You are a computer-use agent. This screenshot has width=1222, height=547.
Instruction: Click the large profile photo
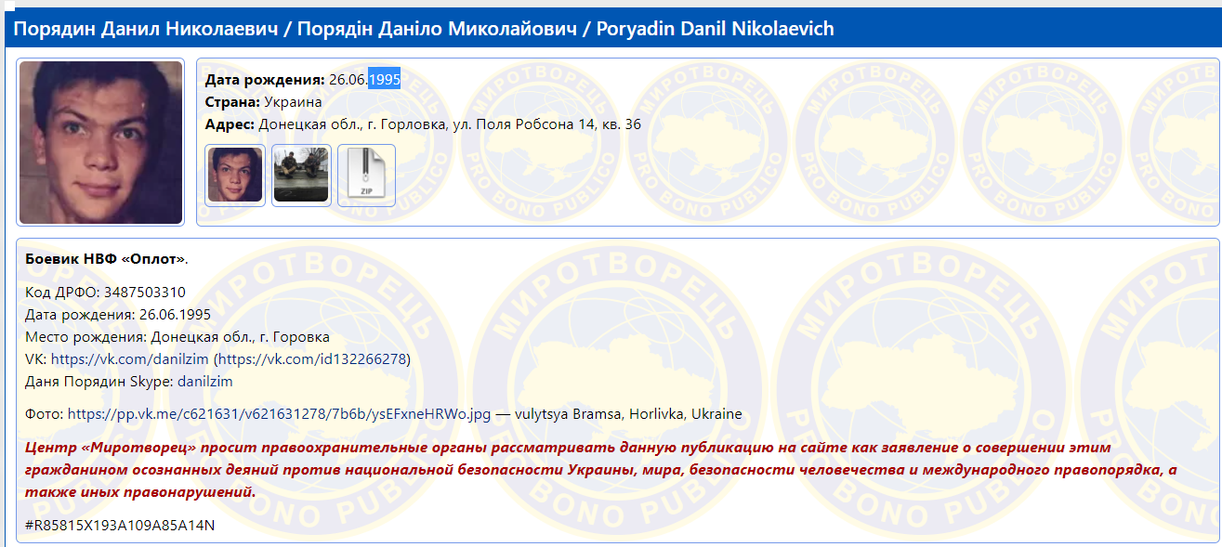pos(100,142)
